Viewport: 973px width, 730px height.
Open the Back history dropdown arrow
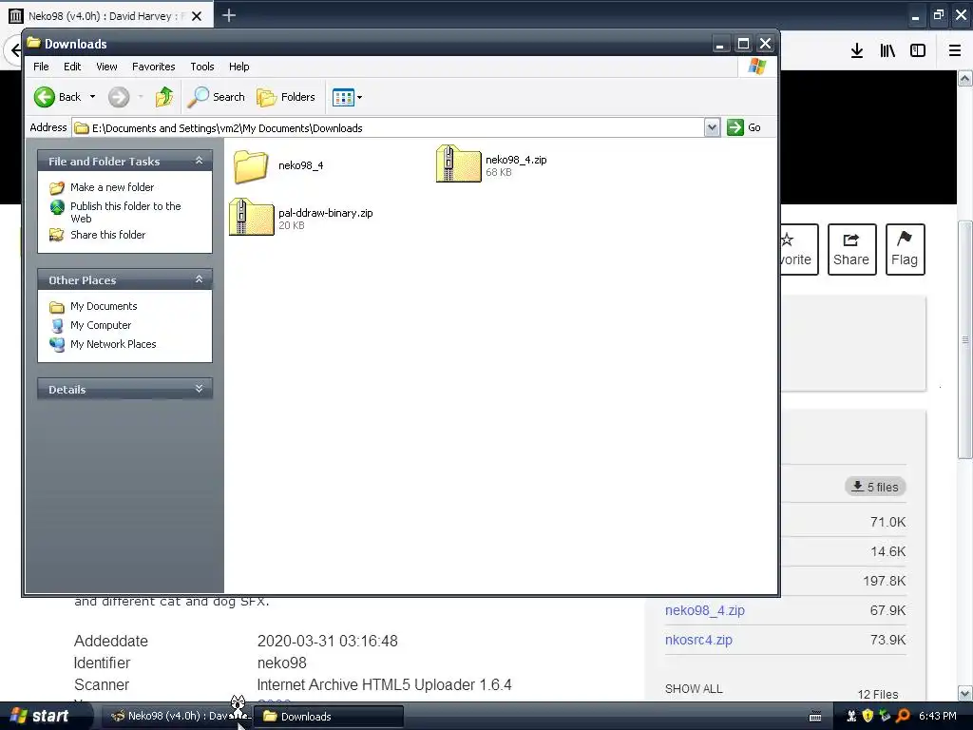[92, 97]
